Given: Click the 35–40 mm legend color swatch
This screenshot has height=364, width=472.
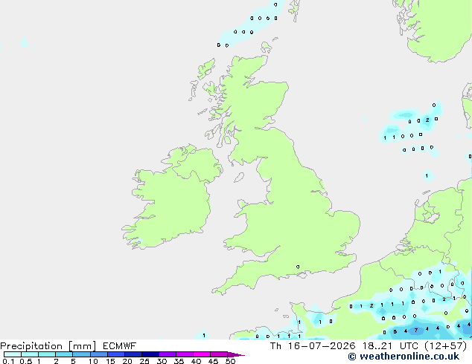Looking at the screenshot, I should [x=185, y=354].
